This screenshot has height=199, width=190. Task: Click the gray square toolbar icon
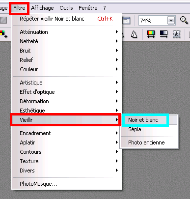pos(3,20)
